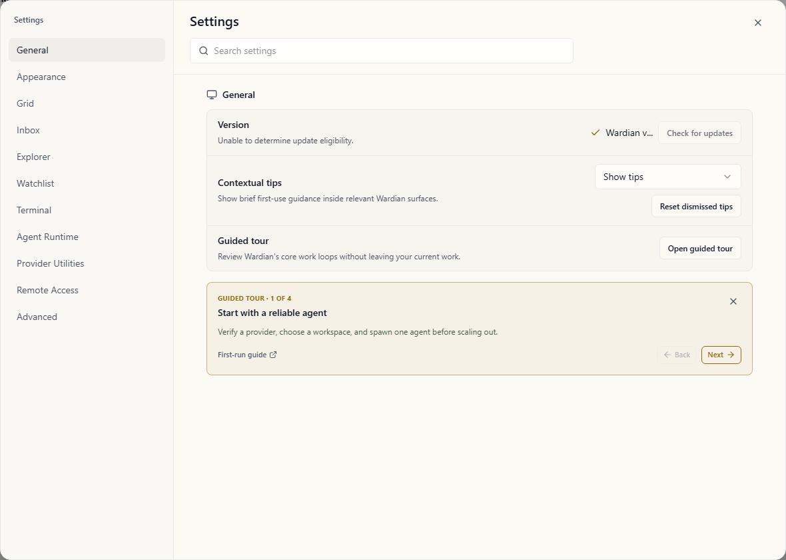Screen dimensions: 786x560
Task: Open the Contextual tips Show tips dropdown
Action: (x=667, y=177)
